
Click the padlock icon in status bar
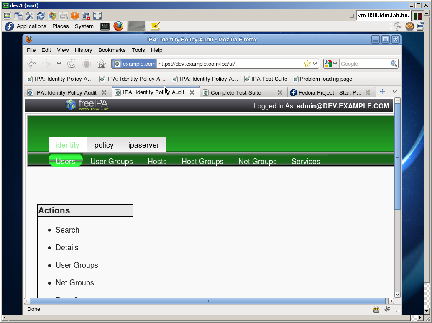(x=376, y=309)
